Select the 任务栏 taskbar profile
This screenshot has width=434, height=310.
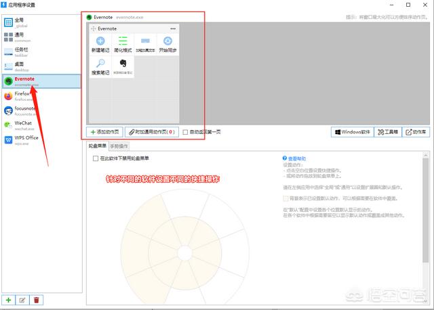41,52
